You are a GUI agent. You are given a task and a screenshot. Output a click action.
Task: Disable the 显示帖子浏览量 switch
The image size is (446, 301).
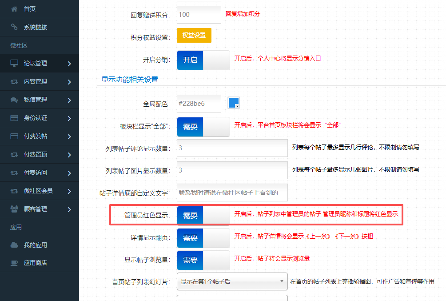click(x=203, y=260)
